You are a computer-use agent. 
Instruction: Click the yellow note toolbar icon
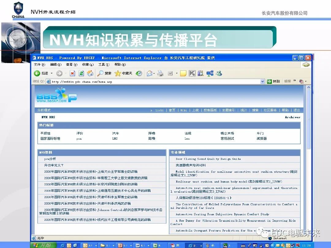pos(183,73)
